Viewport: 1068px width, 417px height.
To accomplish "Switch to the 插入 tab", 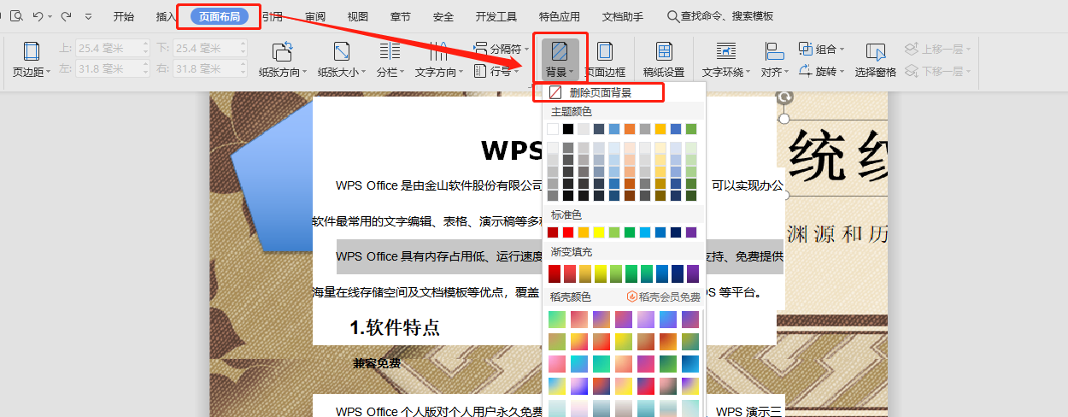I will pos(167,16).
